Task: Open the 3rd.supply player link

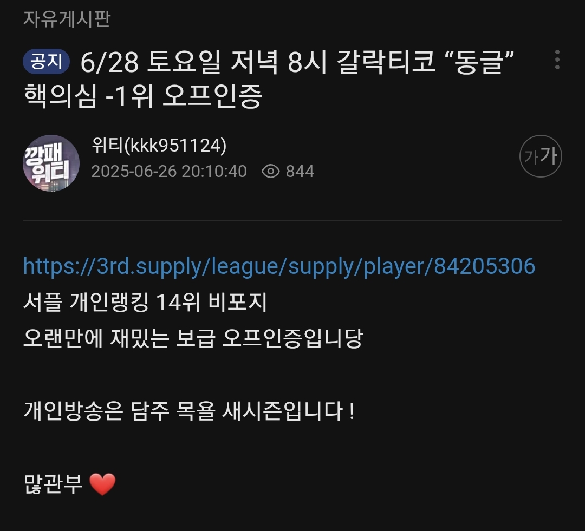Action: (x=279, y=267)
